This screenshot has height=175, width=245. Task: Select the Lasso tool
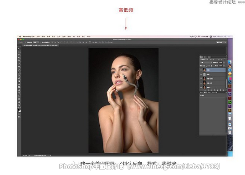(19, 55)
